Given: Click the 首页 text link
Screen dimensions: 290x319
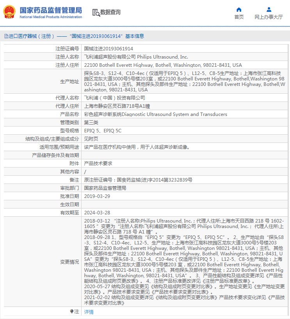Looking at the screenshot, I should point(239,17).
